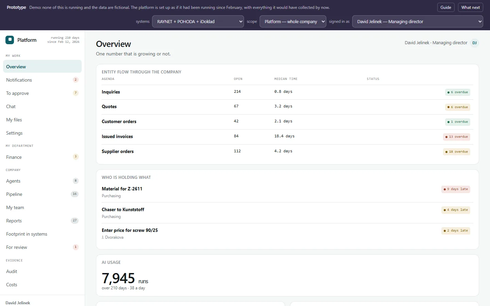Click the 2 days late badge
Viewport: 490px width, 306px height.
456,231
